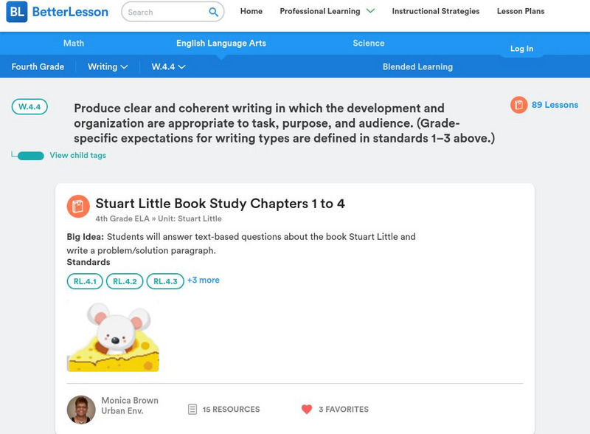The height and width of the screenshot is (434, 590).
Task: Click the RL.4.1 standard tag
Action: 85,281
